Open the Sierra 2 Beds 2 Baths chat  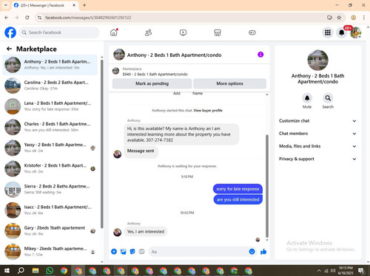pos(50,189)
